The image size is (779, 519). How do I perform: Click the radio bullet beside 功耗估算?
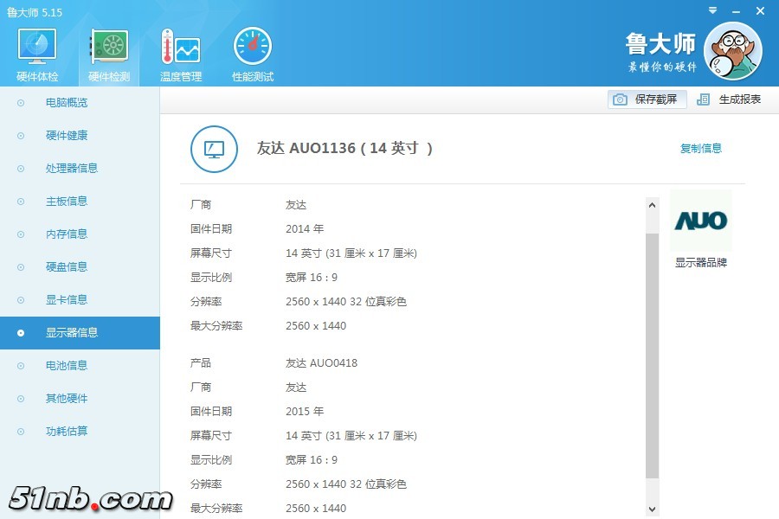pyautogui.click(x=21, y=431)
